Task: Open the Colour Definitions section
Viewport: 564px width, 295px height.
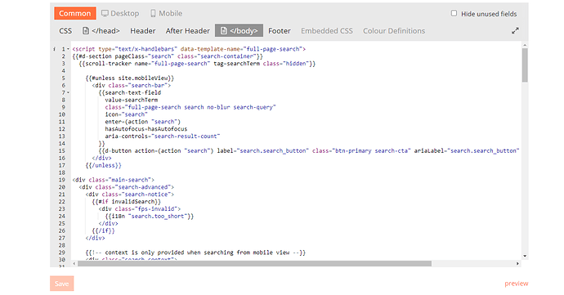Action: 394,31
